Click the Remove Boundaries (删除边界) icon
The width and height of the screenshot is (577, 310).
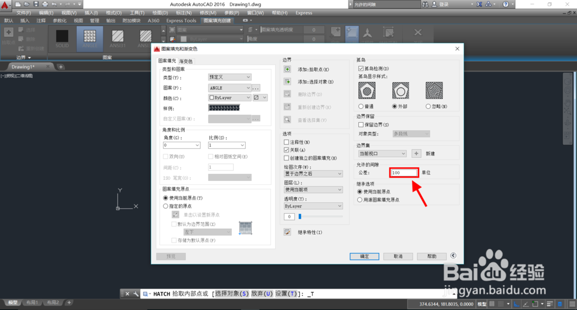[287, 94]
